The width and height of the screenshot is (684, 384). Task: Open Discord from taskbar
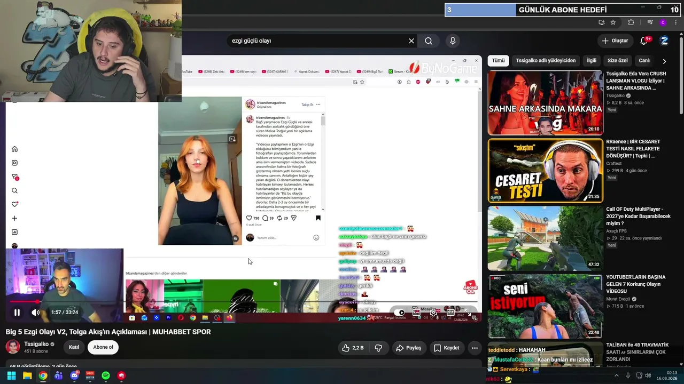click(x=74, y=376)
